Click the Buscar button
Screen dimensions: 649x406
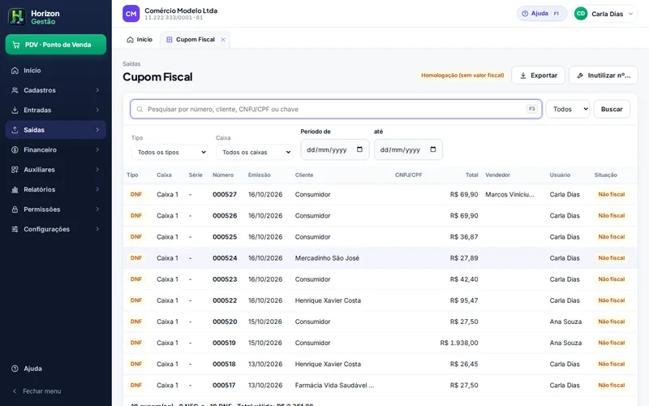coord(612,109)
